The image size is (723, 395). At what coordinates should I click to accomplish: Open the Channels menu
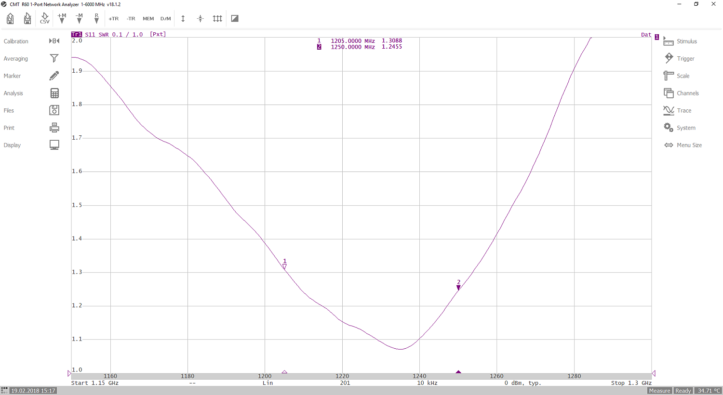(681, 93)
